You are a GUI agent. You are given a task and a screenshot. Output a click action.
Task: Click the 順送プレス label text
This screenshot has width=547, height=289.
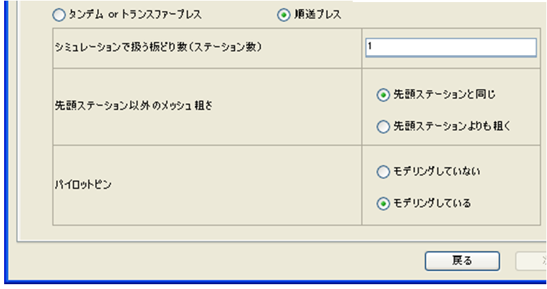point(318,14)
